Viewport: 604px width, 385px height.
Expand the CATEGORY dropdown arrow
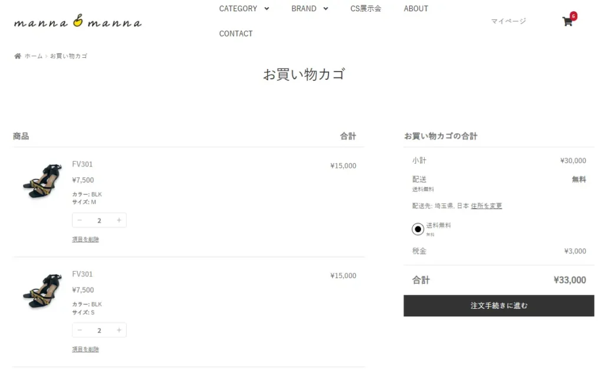point(267,8)
